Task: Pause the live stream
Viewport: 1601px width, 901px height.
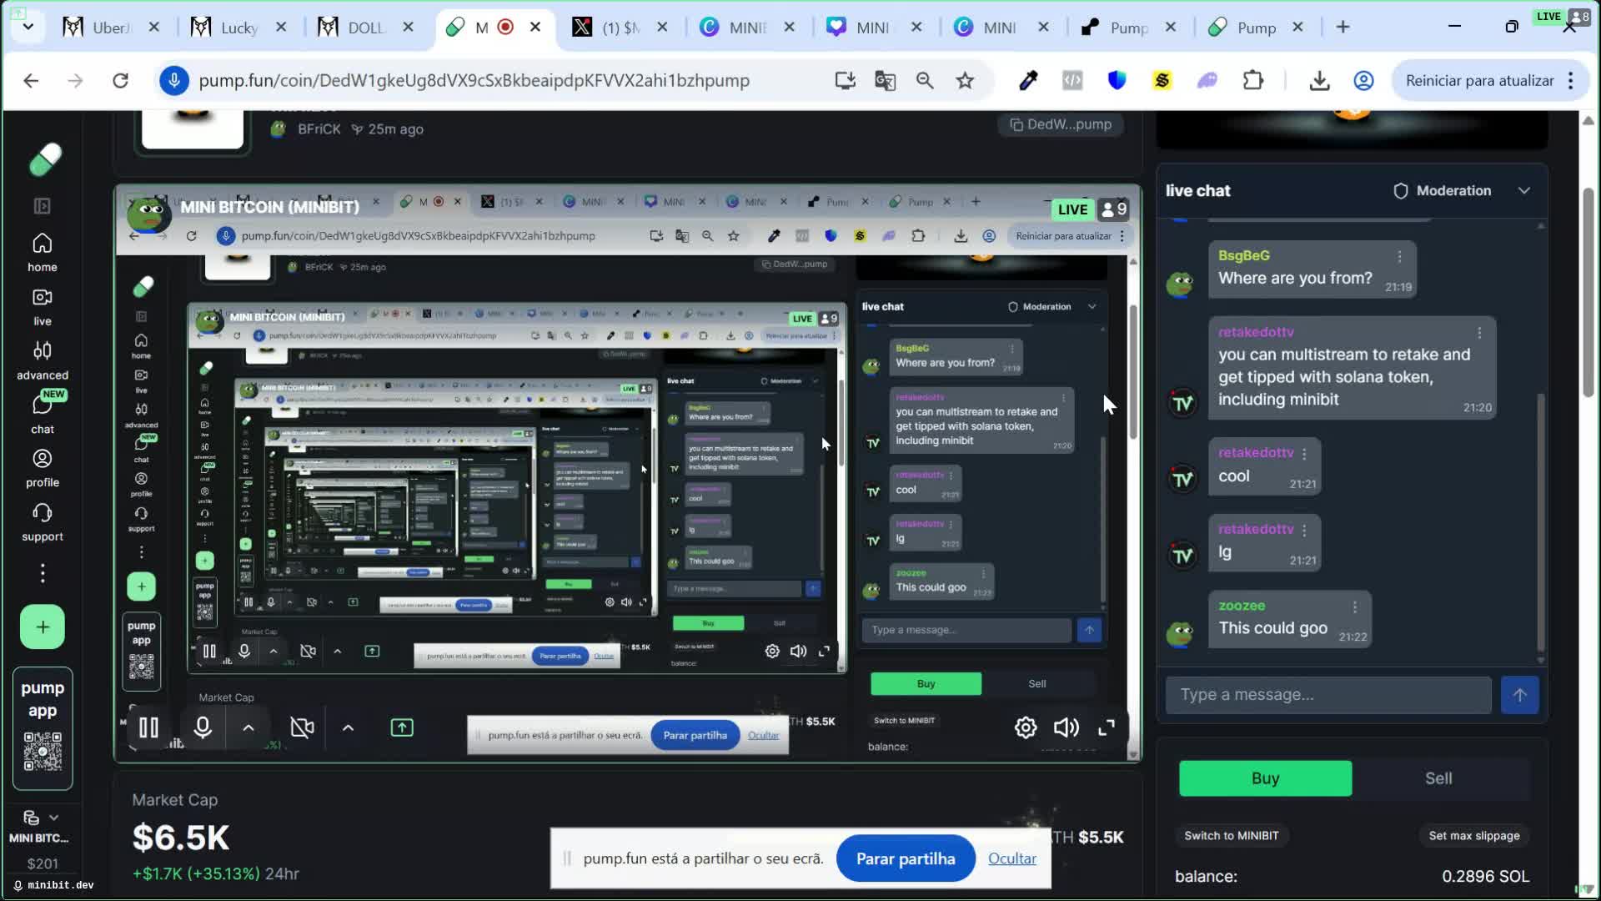Action: coord(148,727)
